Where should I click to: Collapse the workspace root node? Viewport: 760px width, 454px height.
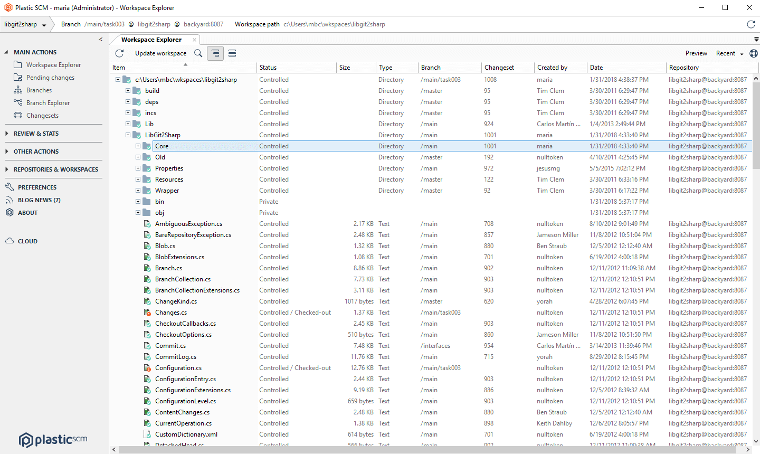click(118, 80)
